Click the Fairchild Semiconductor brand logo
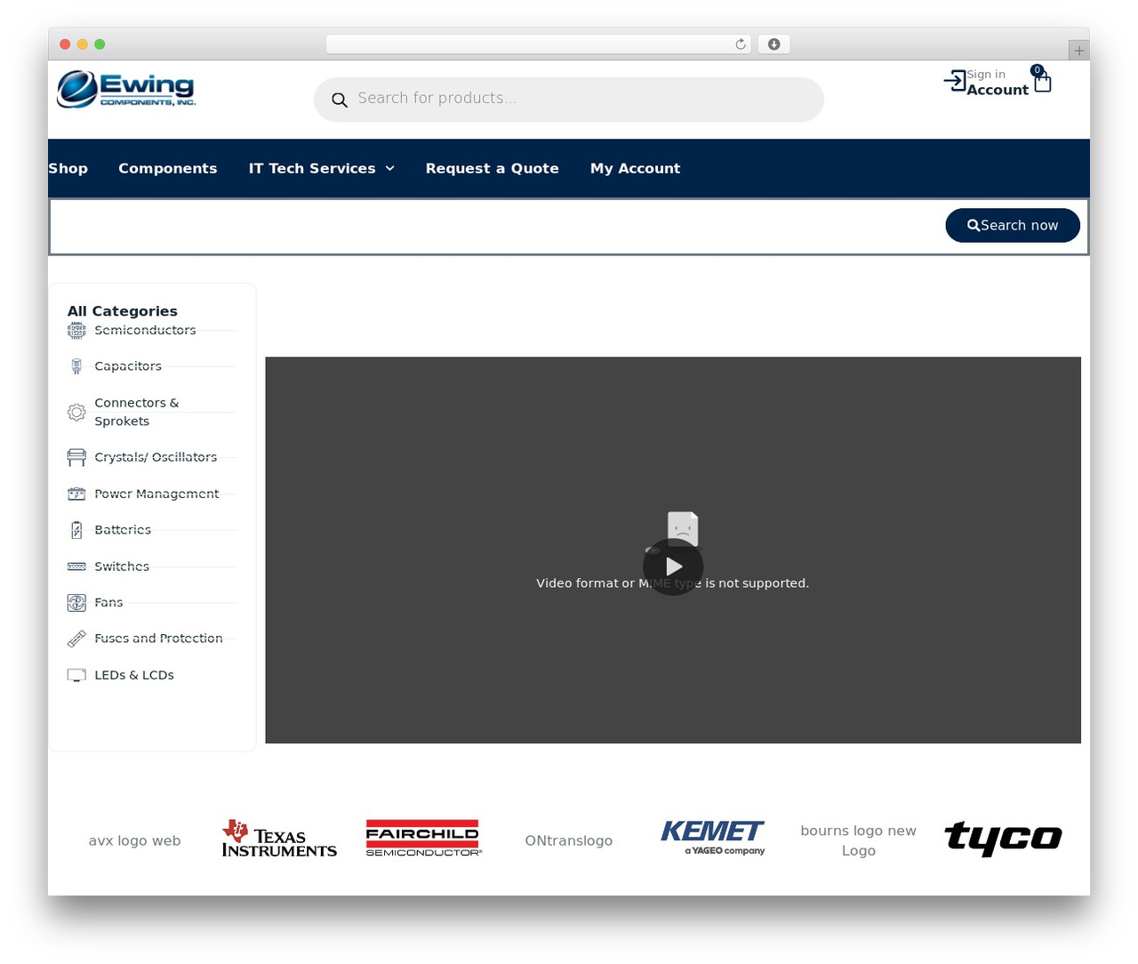Image resolution: width=1138 pixels, height=964 pixels. click(424, 839)
